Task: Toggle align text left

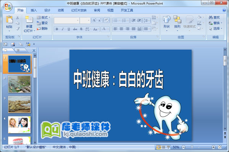Action: 115,29
